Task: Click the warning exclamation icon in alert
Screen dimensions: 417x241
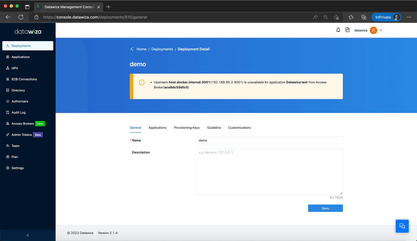Action: pyautogui.click(x=142, y=83)
